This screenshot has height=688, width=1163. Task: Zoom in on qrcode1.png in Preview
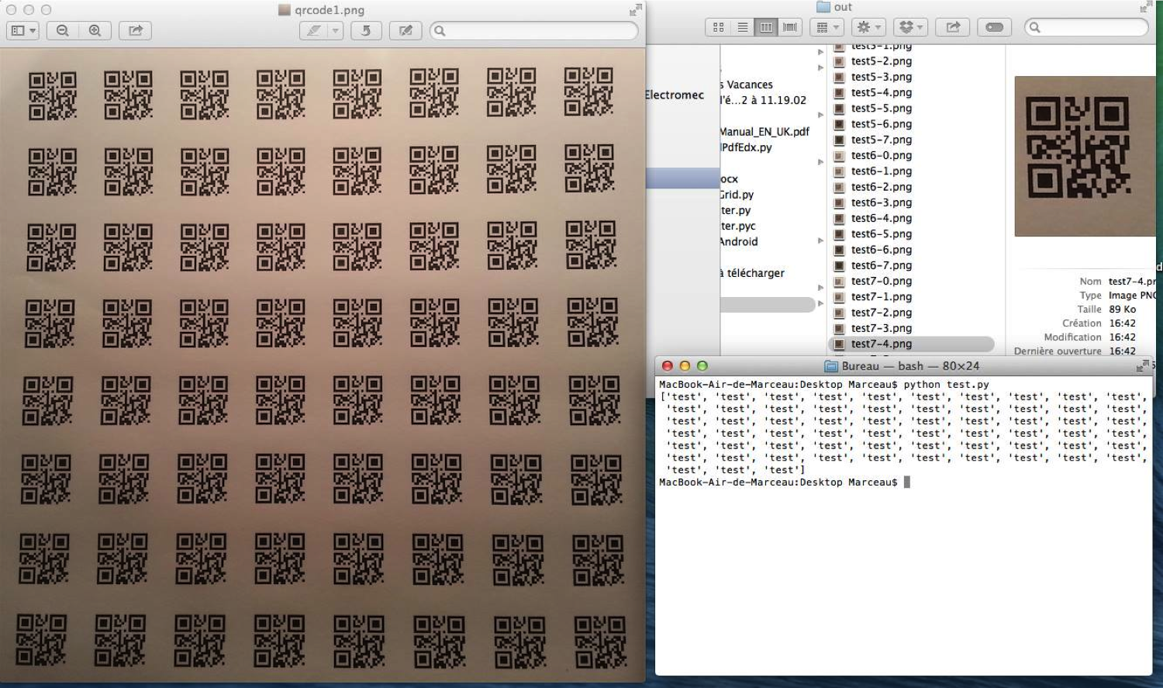95,30
